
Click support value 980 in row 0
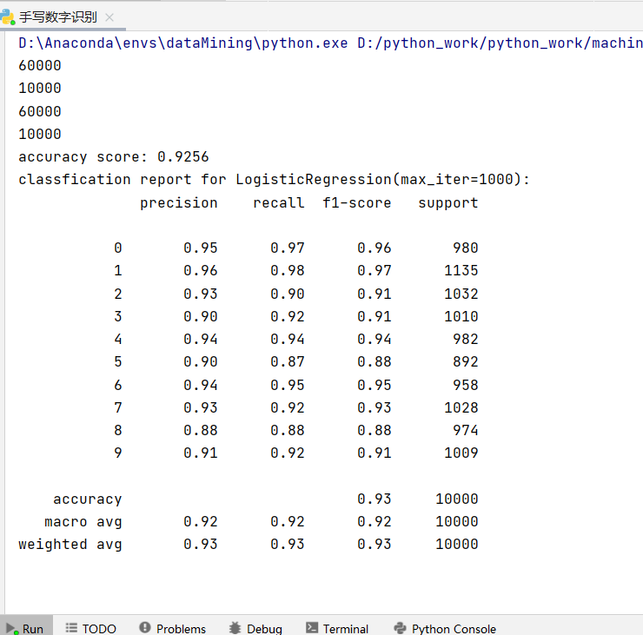coord(466,248)
